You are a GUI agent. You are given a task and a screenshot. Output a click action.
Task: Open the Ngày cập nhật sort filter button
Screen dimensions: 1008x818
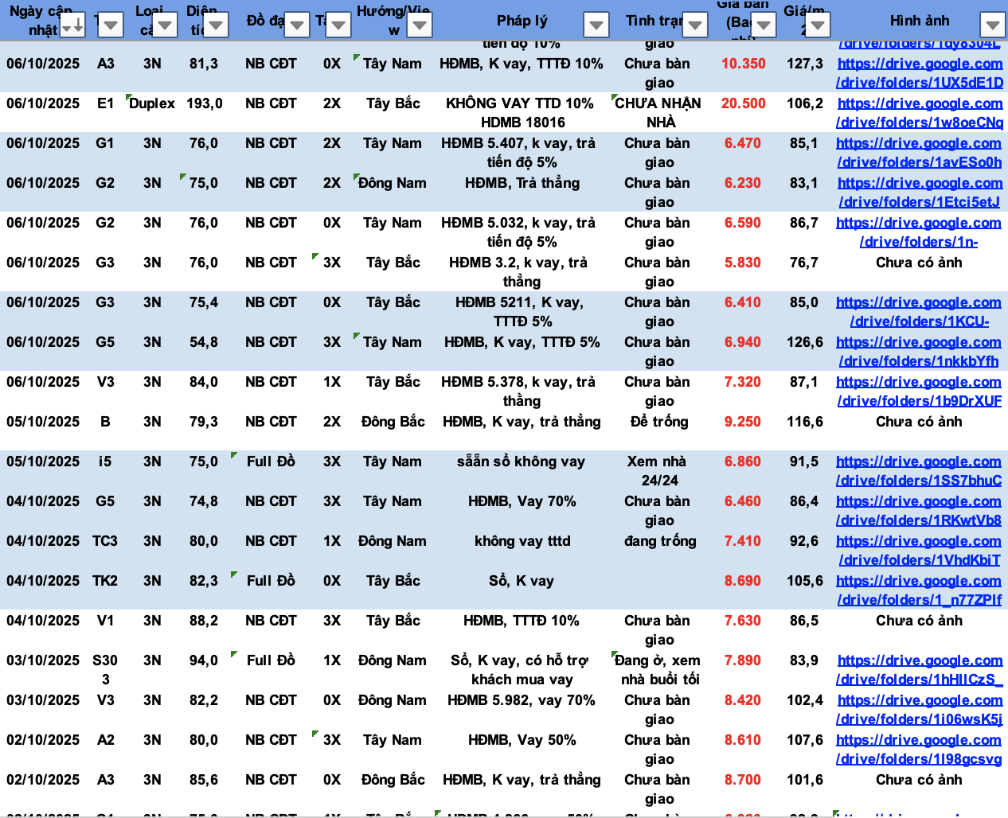click(72, 26)
